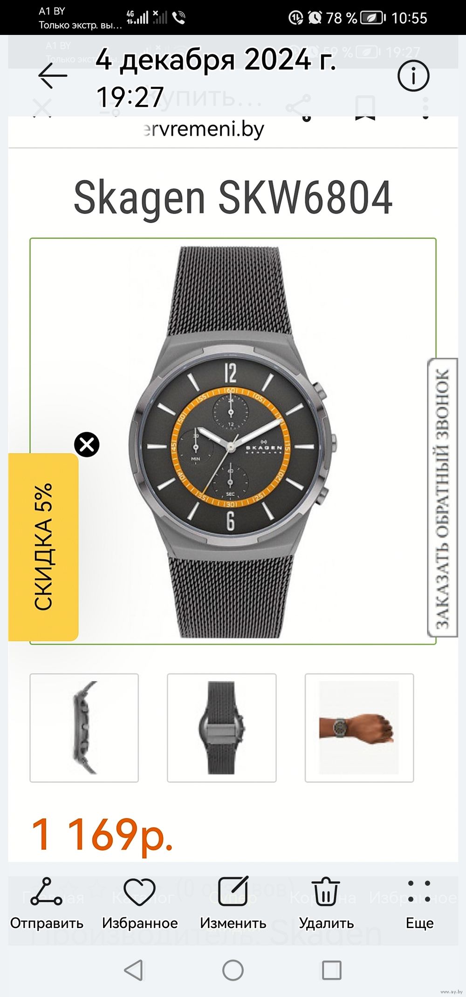Tap the main Skagen watch image
The image size is (466, 997).
pos(233,441)
